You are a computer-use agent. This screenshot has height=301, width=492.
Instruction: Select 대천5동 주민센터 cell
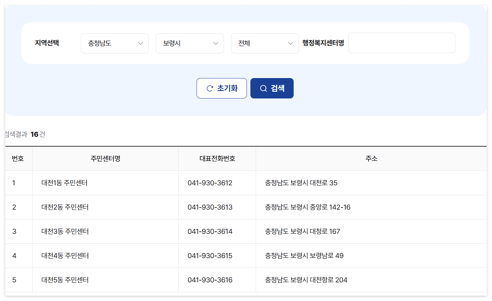[106, 280]
